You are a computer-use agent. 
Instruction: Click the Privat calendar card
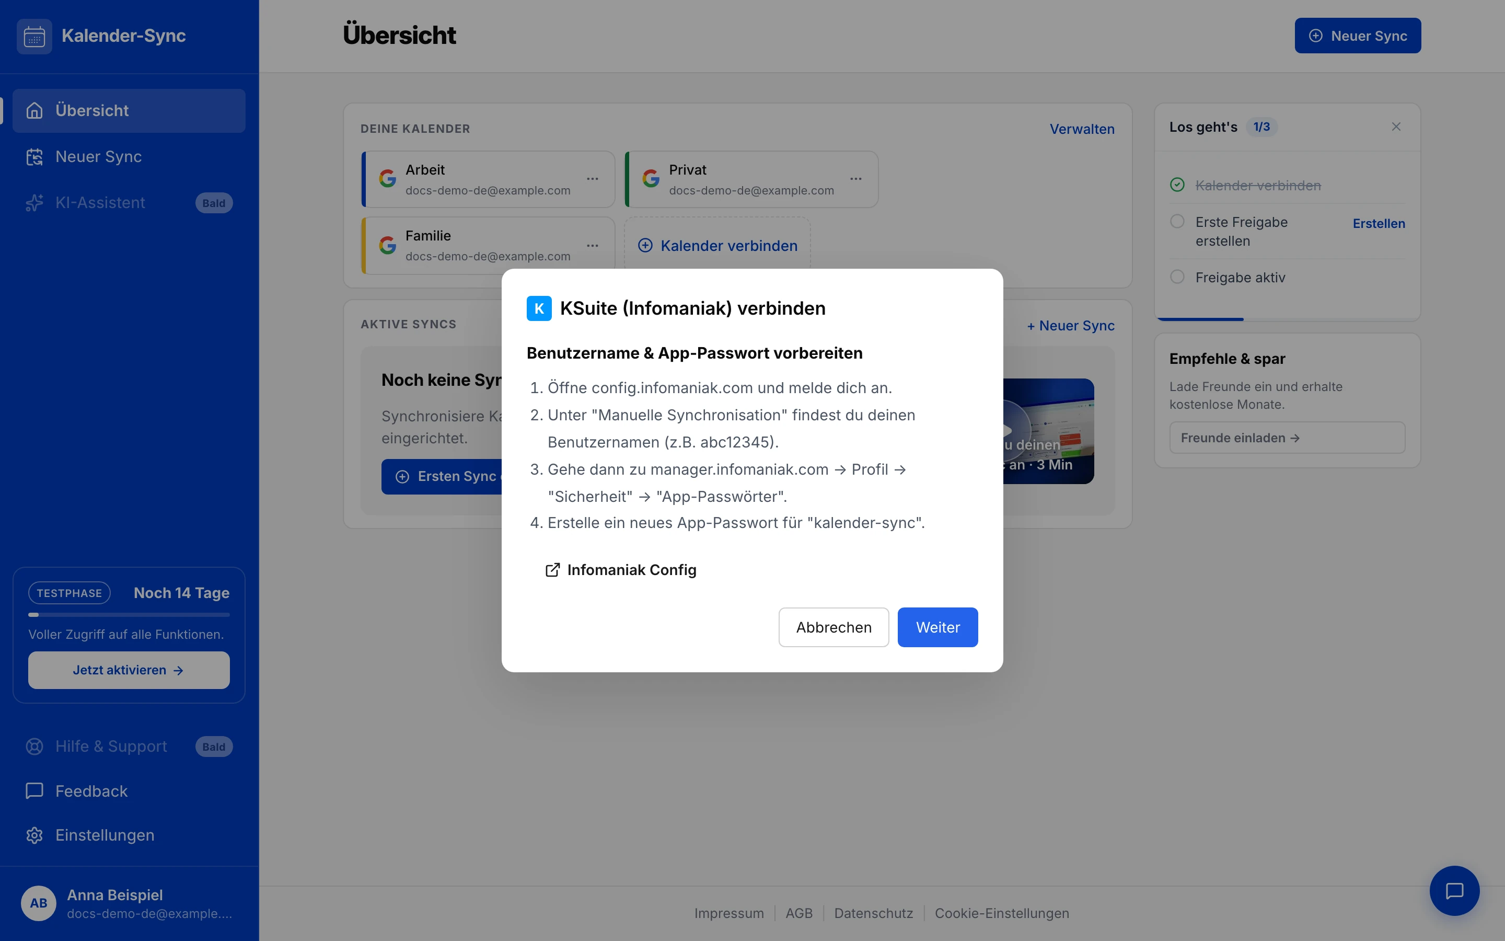pyautogui.click(x=751, y=179)
